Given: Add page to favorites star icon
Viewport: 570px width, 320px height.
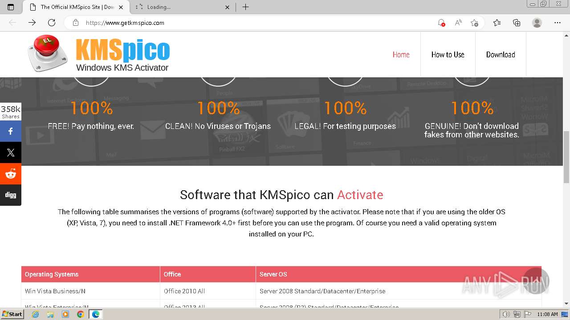Looking at the screenshot, I should pos(474,23).
